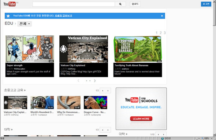
Task: Open the large Vatican City Explained featured thumbnail
Action: [x=83, y=49]
